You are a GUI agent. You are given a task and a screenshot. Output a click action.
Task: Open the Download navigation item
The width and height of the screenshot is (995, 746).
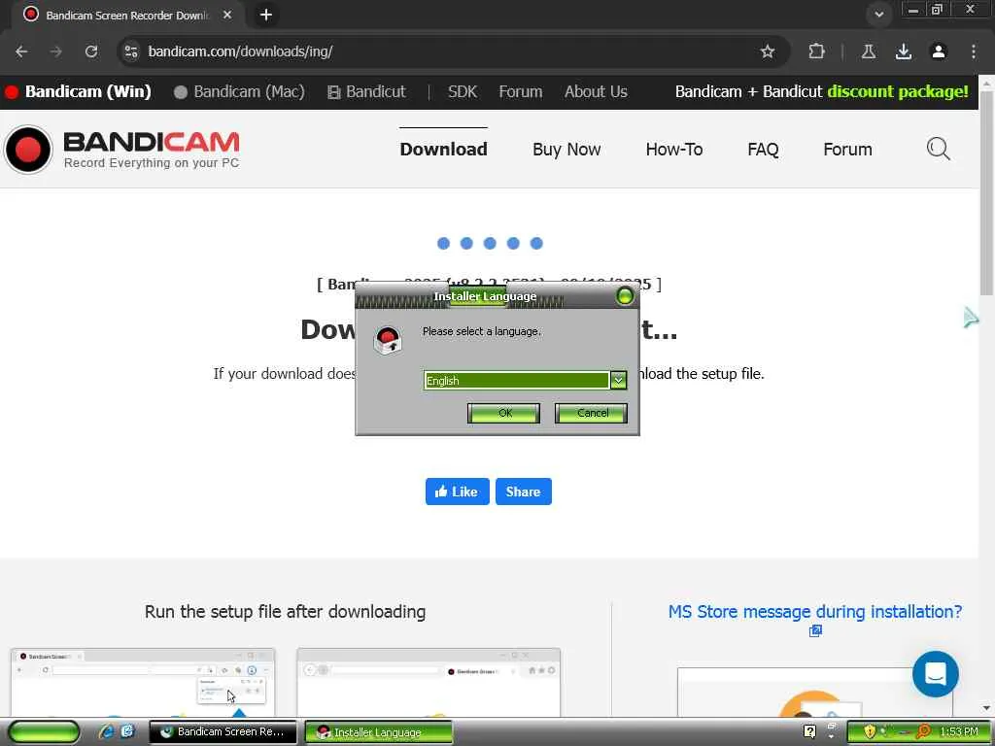[x=443, y=150]
